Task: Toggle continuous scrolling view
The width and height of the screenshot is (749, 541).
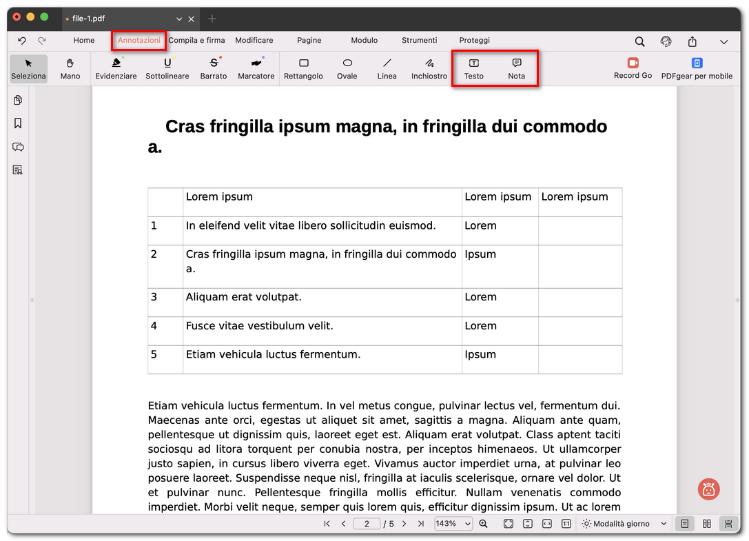Action: pyautogui.click(x=728, y=524)
